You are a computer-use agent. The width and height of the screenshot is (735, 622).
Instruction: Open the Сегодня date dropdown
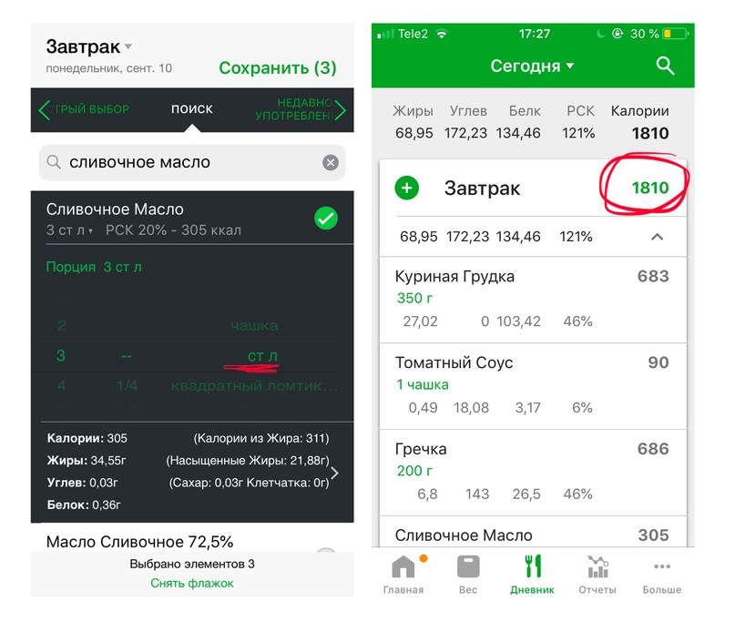point(532,66)
